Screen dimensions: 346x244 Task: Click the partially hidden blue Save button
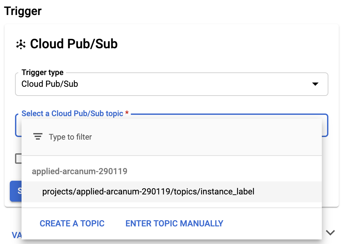click(x=16, y=191)
